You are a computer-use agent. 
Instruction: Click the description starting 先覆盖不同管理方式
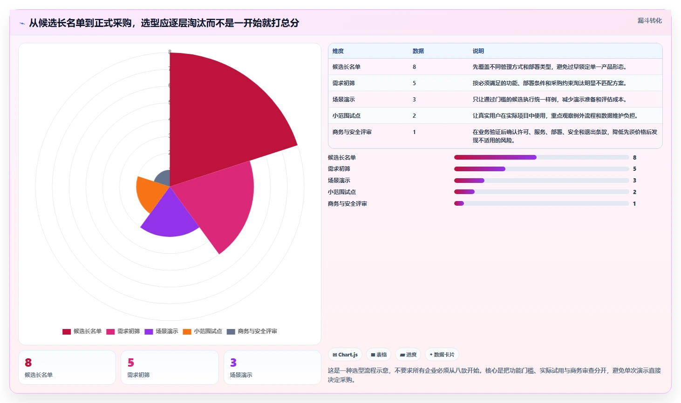tap(551, 67)
